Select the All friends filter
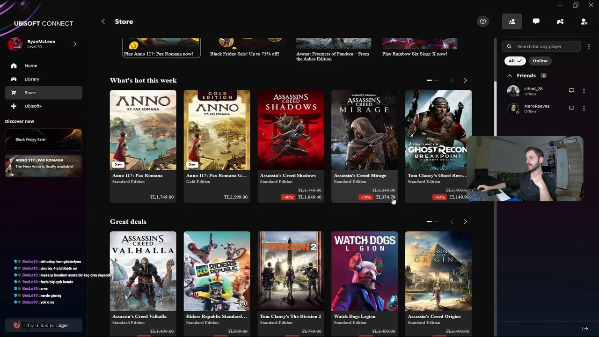The image size is (599, 337). pos(515,61)
